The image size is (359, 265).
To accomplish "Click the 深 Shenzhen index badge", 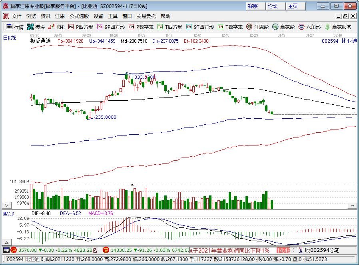I will [106, 250].
